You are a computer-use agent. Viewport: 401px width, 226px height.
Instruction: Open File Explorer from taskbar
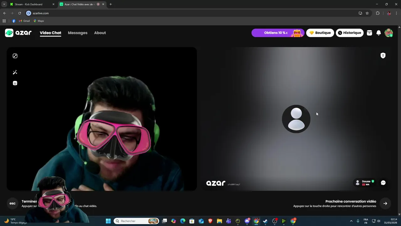click(219, 221)
